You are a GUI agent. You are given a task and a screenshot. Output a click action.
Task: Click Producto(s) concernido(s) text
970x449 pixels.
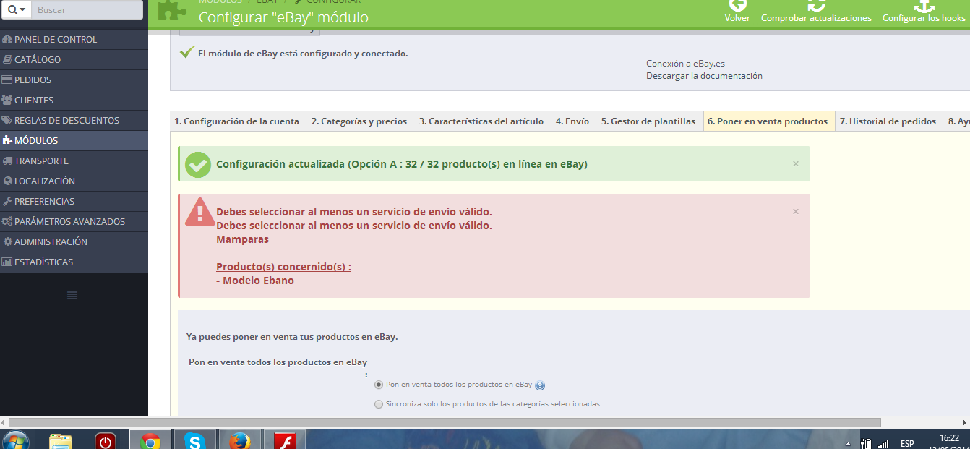pos(283,267)
